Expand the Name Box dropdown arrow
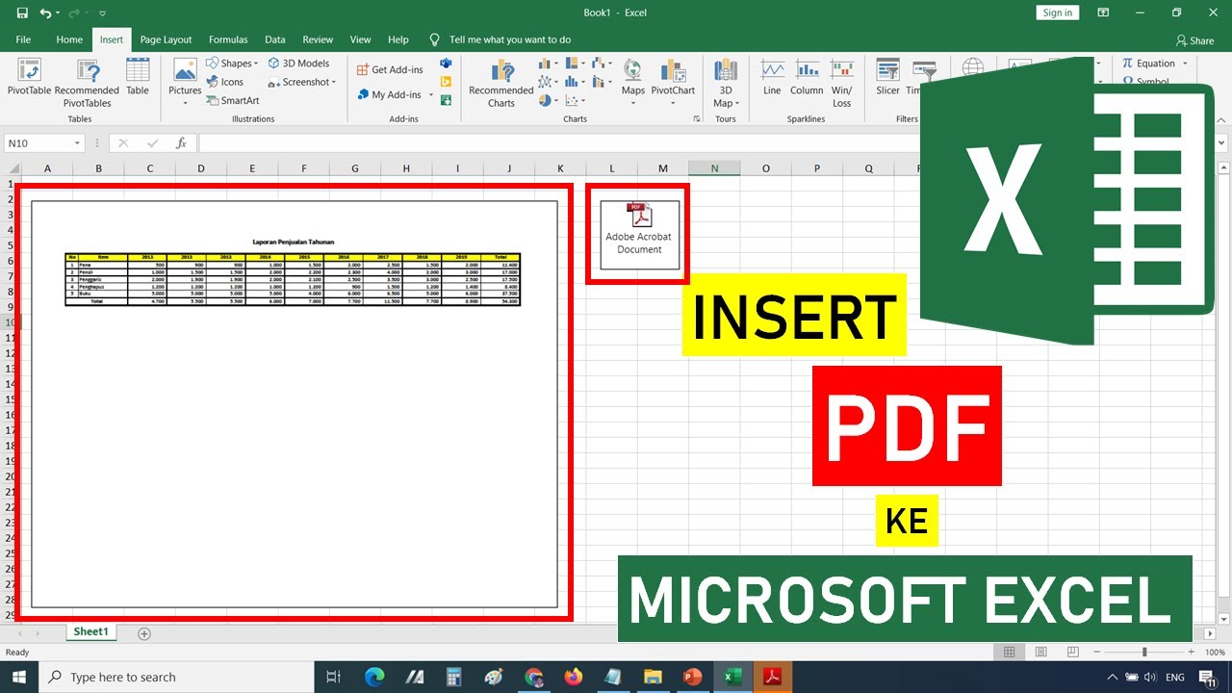Viewport: 1232px width, 693px height. point(77,143)
